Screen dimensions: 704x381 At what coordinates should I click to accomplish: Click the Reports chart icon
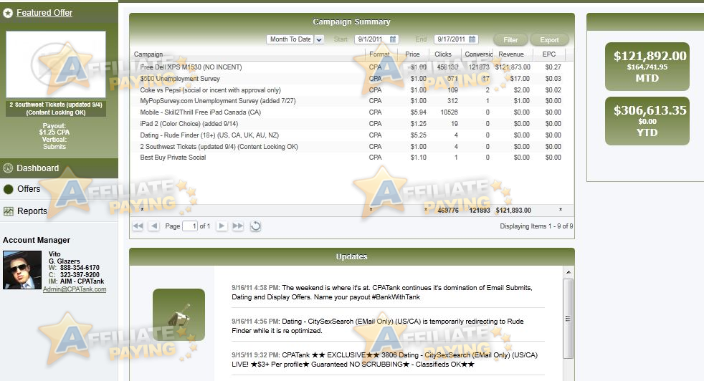tap(8, 211)
